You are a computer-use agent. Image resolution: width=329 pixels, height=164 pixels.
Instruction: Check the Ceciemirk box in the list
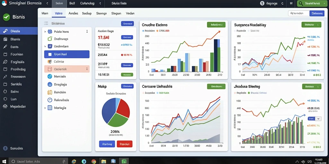pos(50,69)
